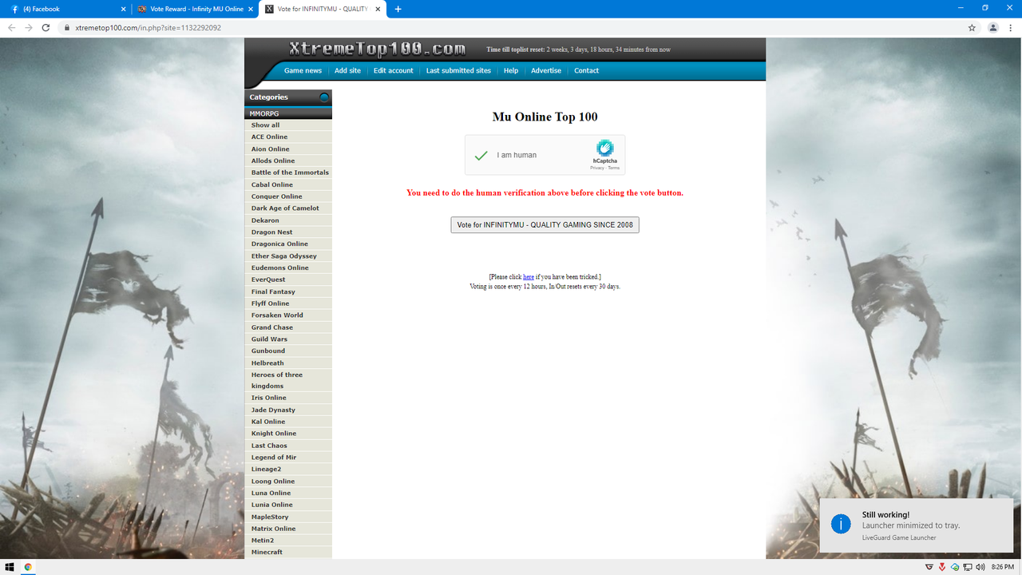Open the Minecraft category

click(x=267, y=552)
